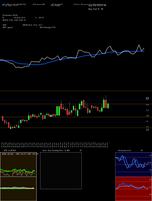Image resolution: width=152 pixels, height=201 pixels.
Task: Click the "SI 14/3: 55.8" value
Action: 19,18
